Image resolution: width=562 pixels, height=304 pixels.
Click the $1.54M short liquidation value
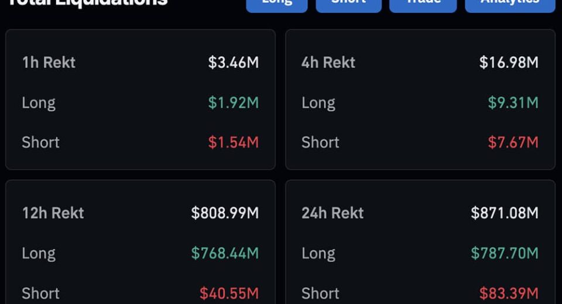pyautogui.click(x=233, y=142)
